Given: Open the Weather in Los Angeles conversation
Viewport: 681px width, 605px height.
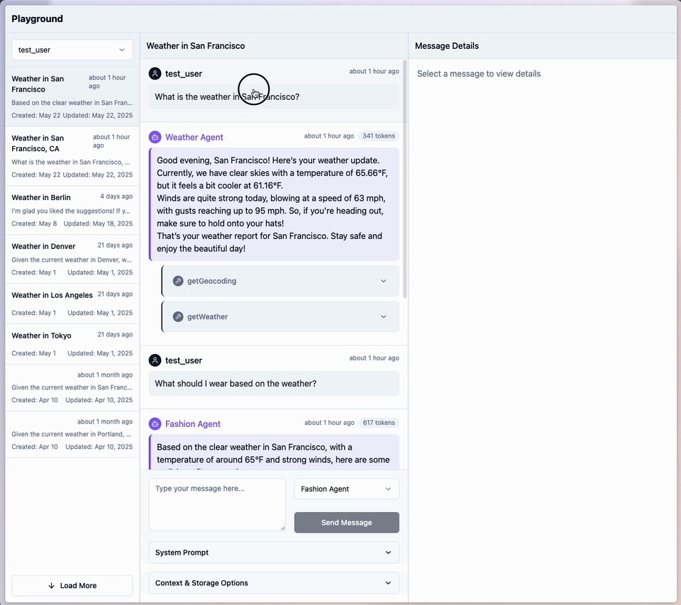Looking at the screenshot, I should pos(72,304).
